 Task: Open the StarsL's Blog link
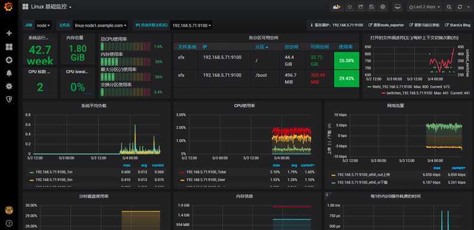(458, 25)
